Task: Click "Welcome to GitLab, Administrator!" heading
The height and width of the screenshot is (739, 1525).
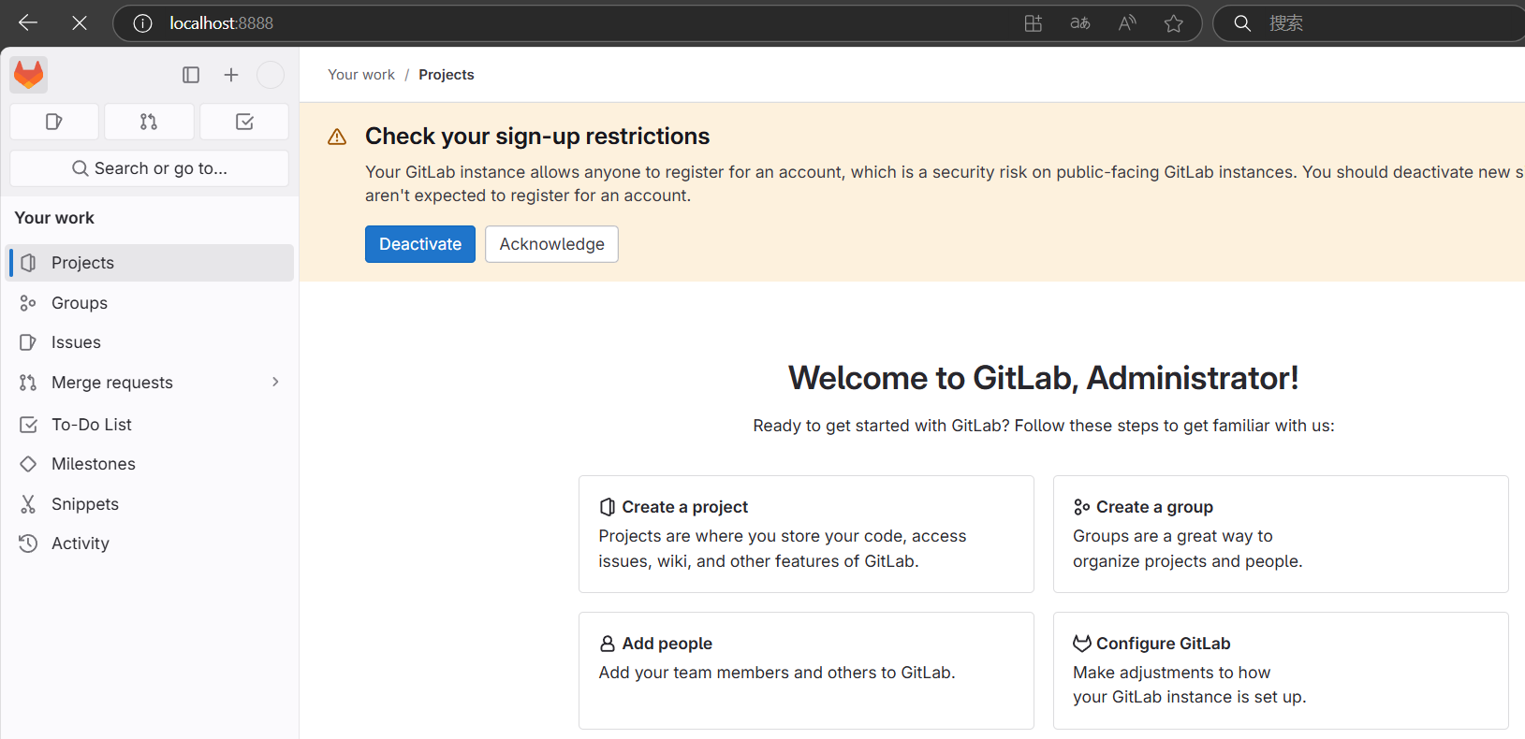Action: pos(1044,378)
